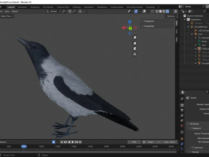Switch perspective/orthographic grid icon
Screen dimensions: 209x157
(x=135, y=54)
